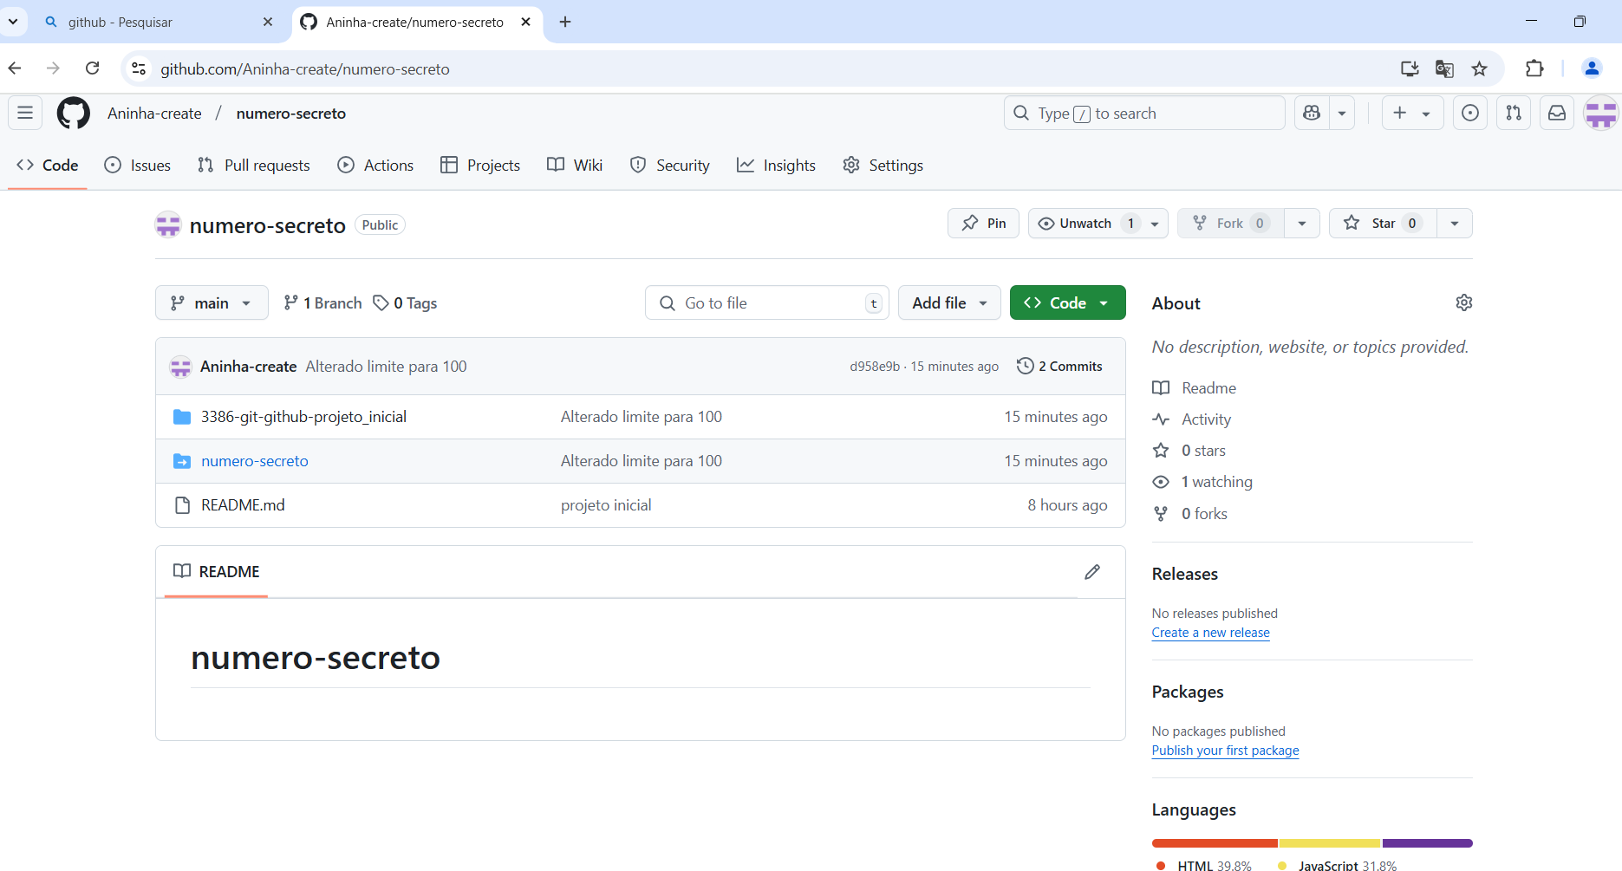This screenshot has width=1622, height=871.
Task: Open a new browser tab
Action: coord(565,22)
